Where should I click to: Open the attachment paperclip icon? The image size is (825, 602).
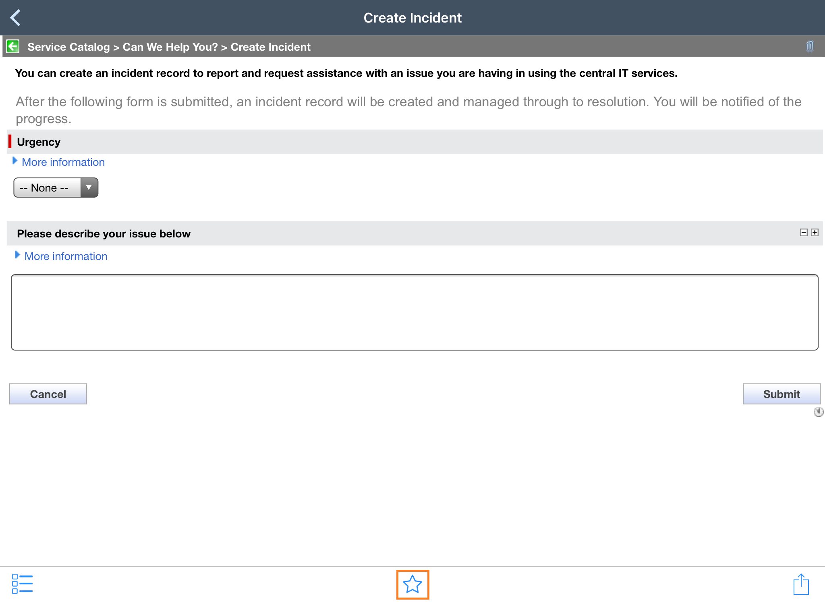click(x=810, y=46)
